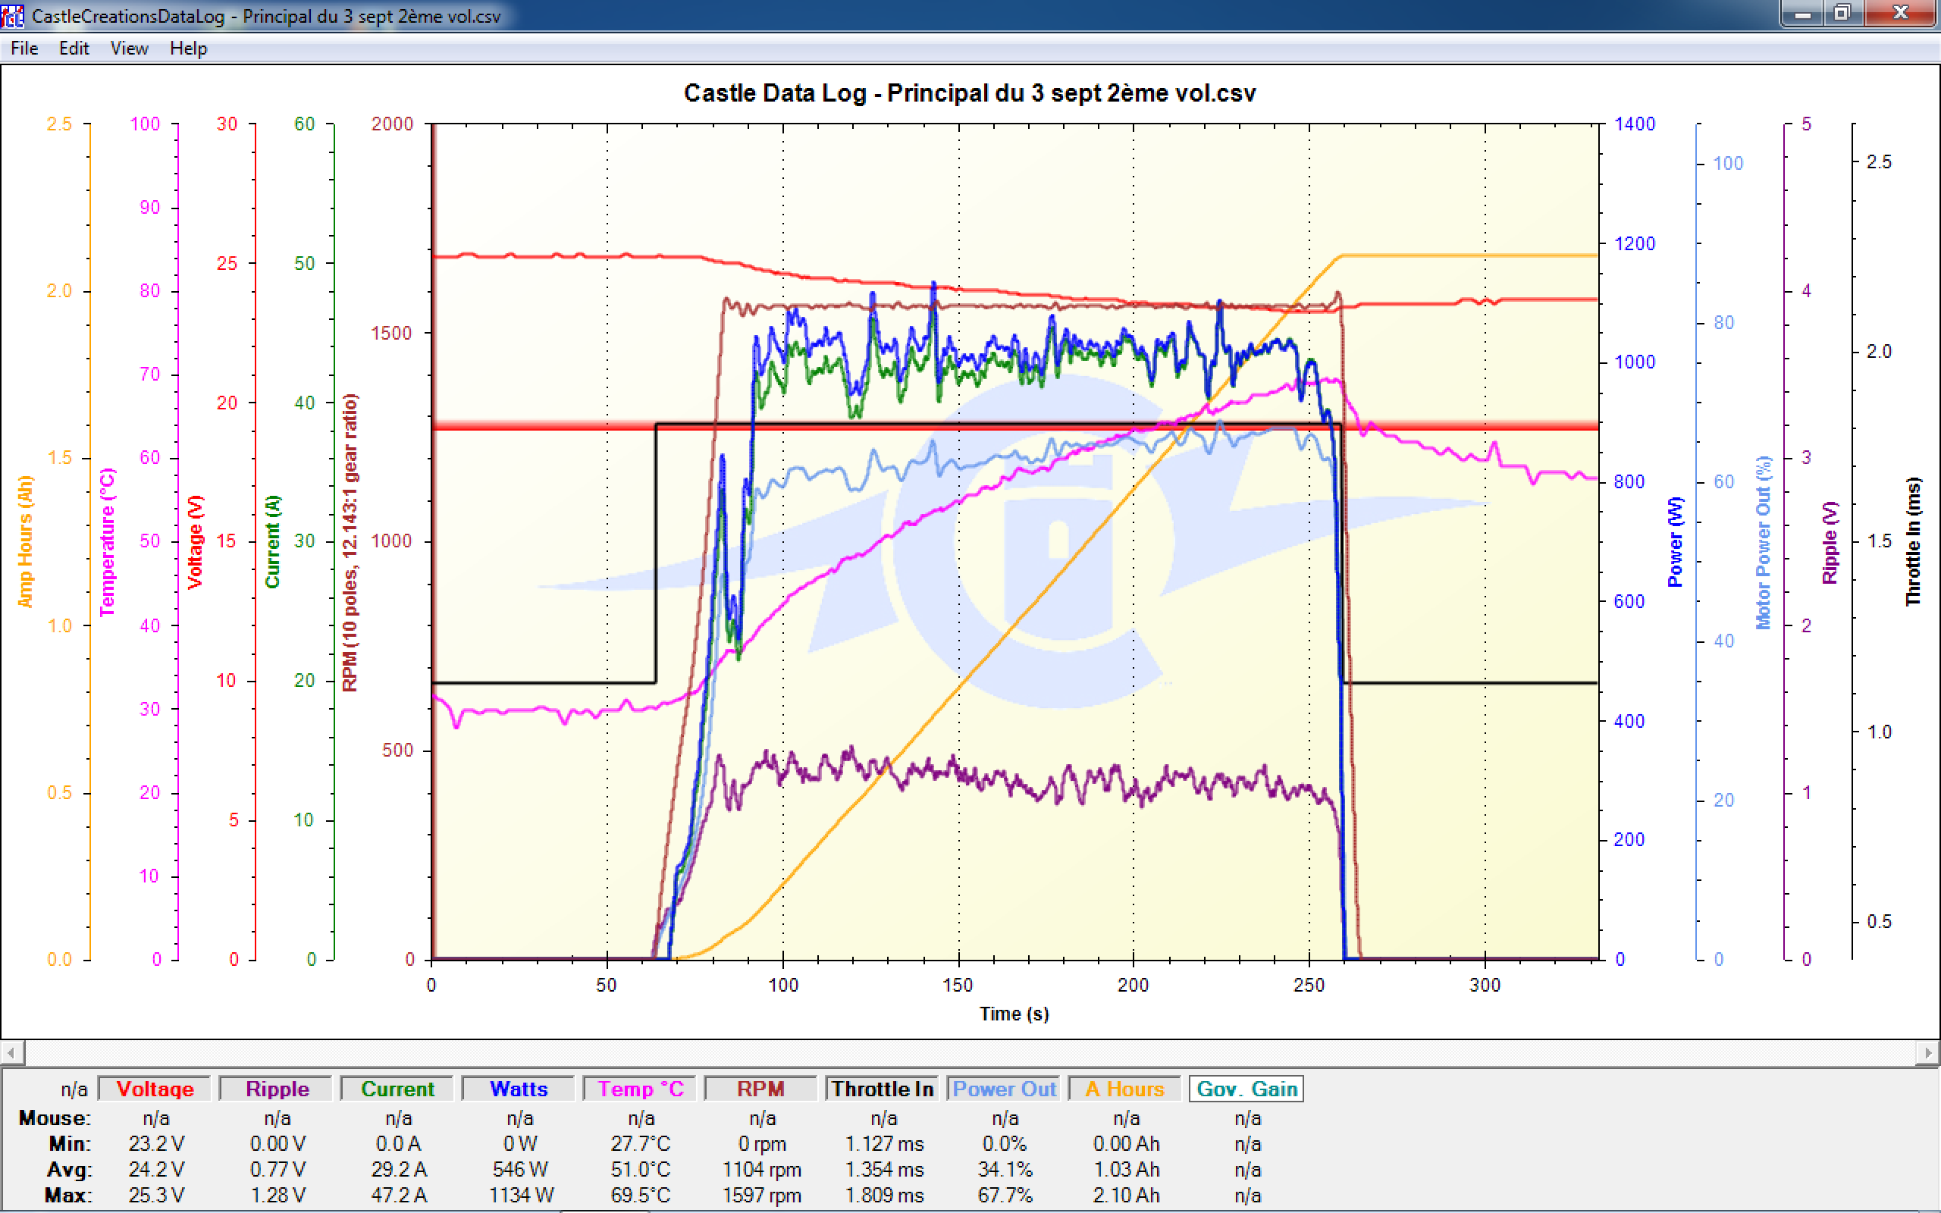Toggle the Temp °C series button

click(640, 1089)
